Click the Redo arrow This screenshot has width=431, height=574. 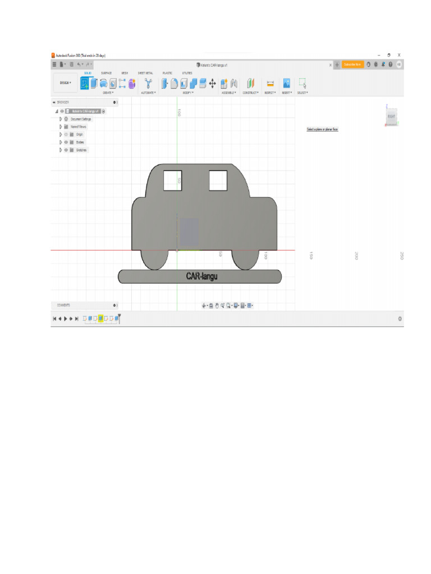click(88, 64)
